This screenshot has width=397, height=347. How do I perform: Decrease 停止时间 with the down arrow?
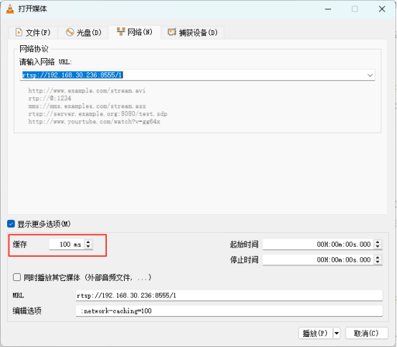coord(378,262)
